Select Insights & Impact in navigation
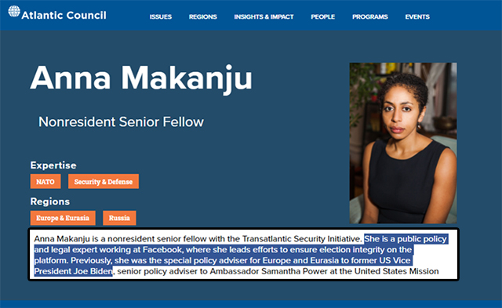 point(264,16)
